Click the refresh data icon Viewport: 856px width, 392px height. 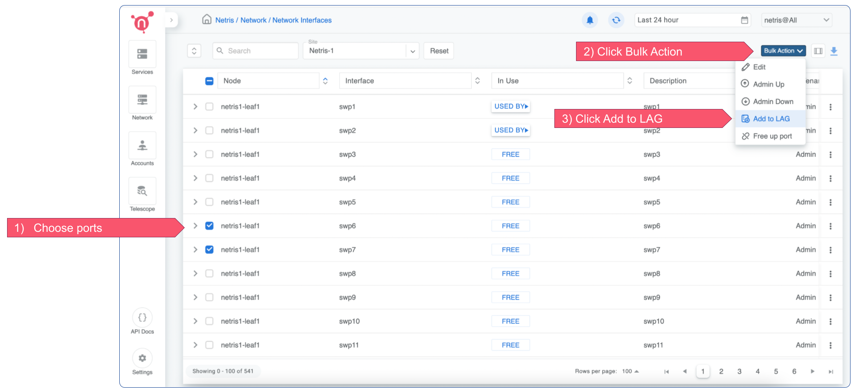616,20
